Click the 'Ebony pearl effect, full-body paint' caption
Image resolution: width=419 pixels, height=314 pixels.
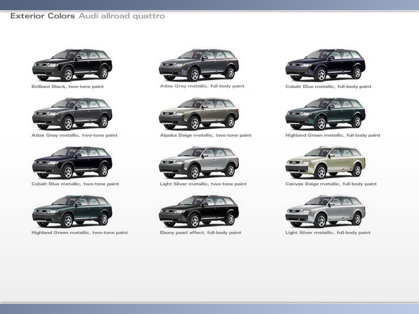[200, 233]
